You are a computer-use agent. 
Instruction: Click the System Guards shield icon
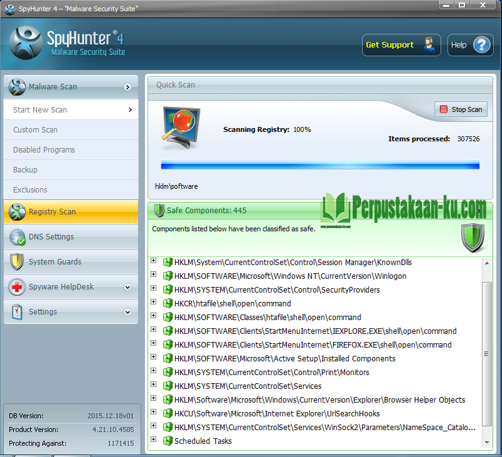(17, 262)
